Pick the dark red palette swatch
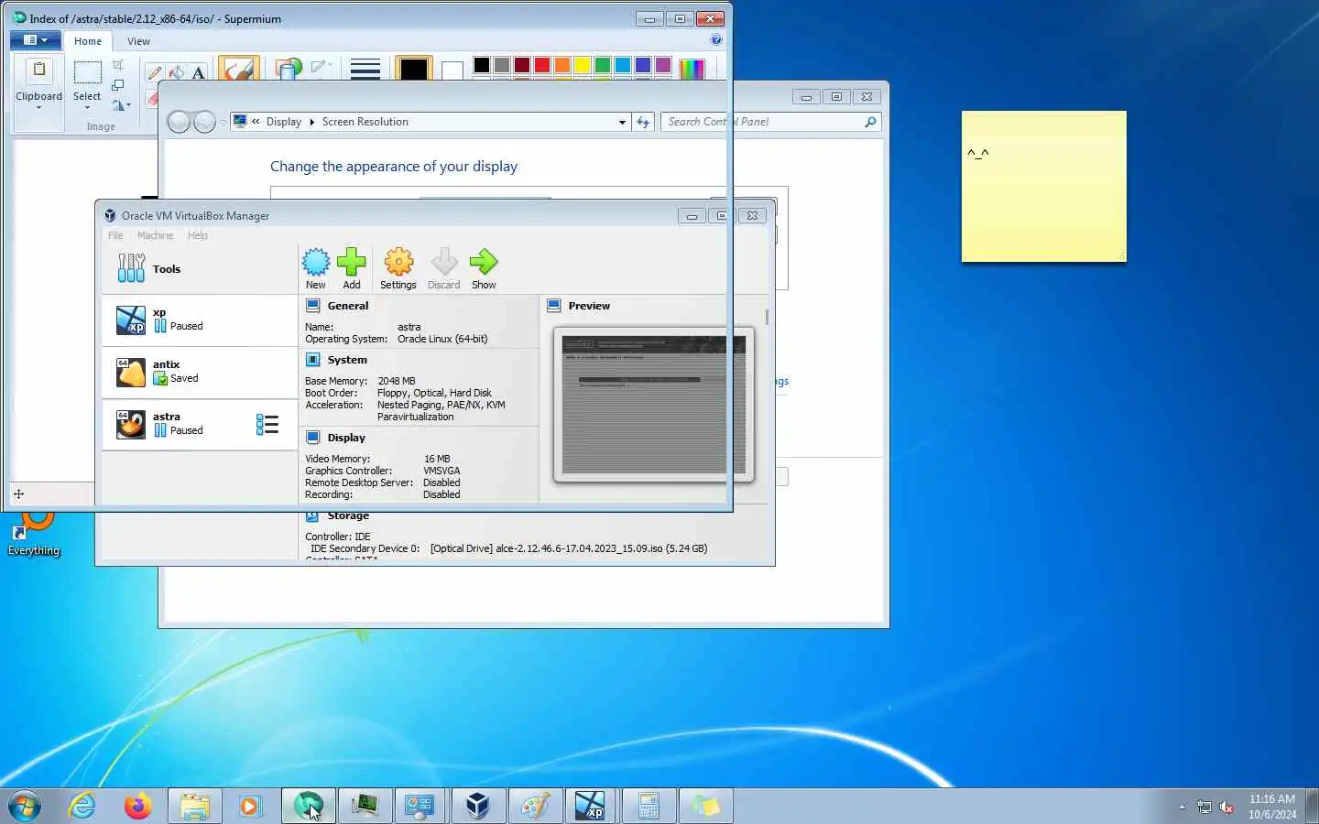This screenshot has height=824, width=1319. pos(522,65)
